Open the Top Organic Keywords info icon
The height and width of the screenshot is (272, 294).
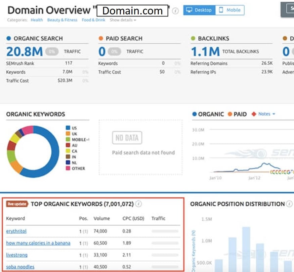[x=138, y=204]
